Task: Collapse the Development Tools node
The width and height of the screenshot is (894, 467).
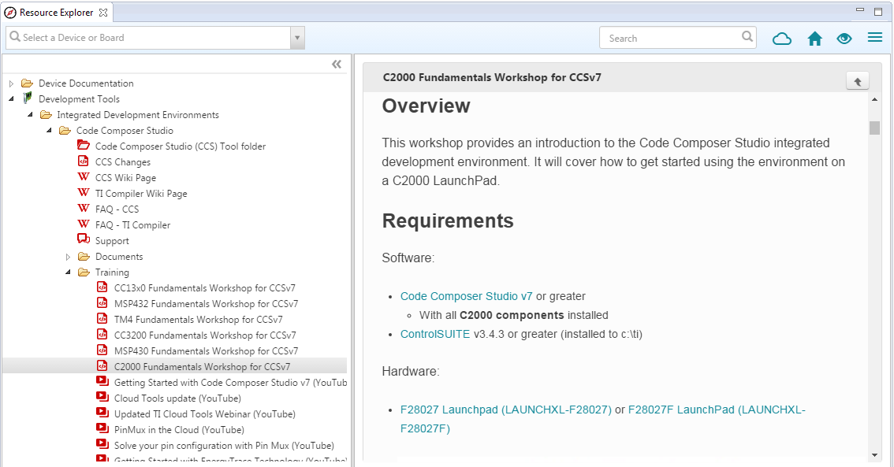Action: pyautogui.click(x=11, y=99)
